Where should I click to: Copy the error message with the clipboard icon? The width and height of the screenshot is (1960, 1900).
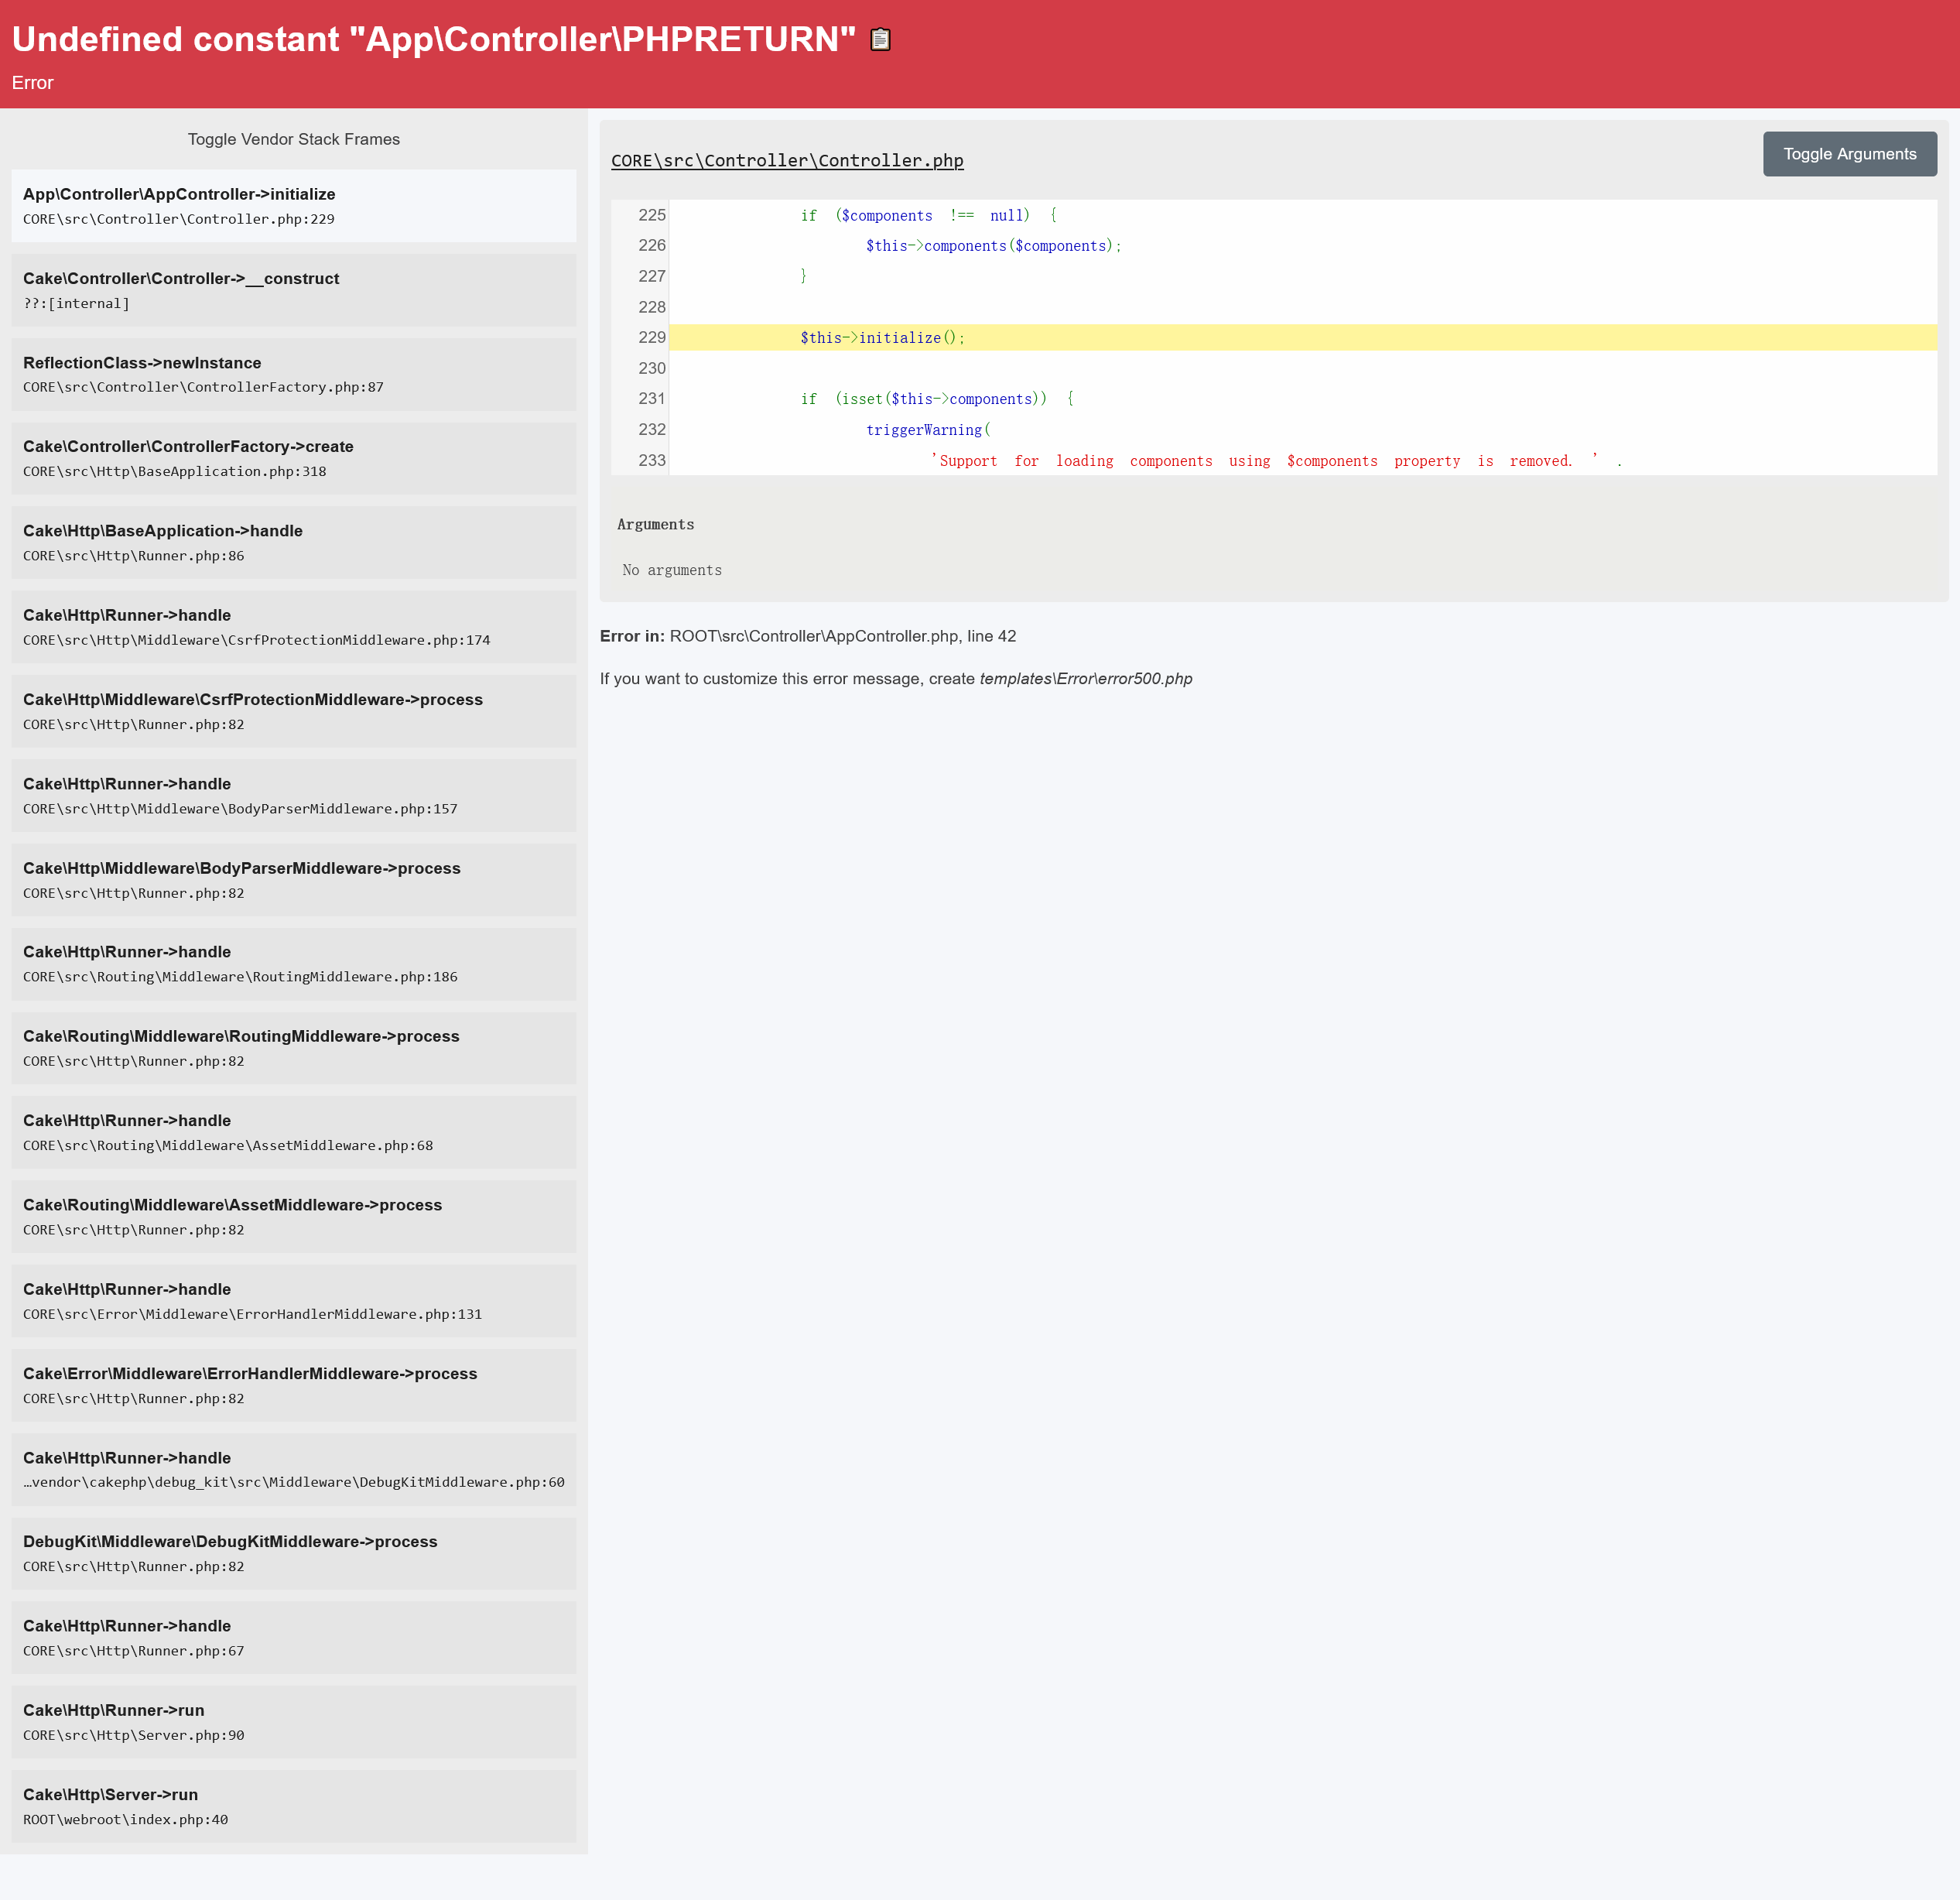[x=880, y=39]
